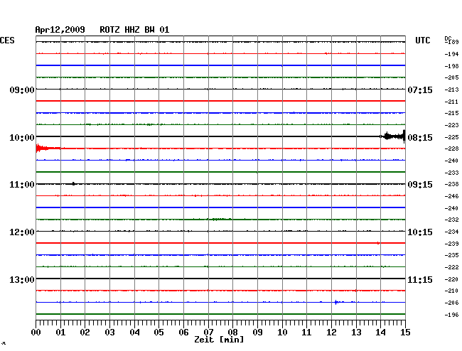Click the green disturbance near minute 07
The width and height of the screenshot is (462, 351).
[x=222, y=219]
